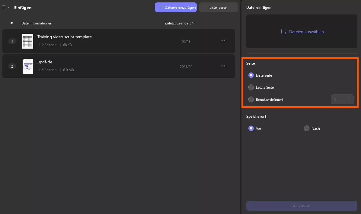Increase the custom page number stepper

click(349, 97)
